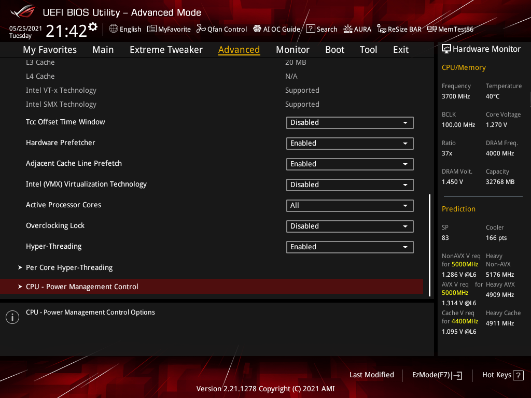Click the 166 pts cooler score
531x398 pixels.
pos(496,238)
